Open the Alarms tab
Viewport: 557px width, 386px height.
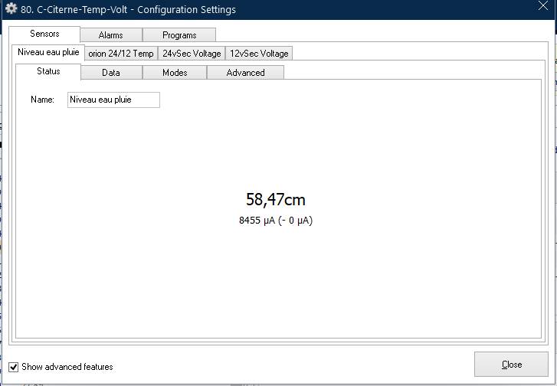[111, 35]
